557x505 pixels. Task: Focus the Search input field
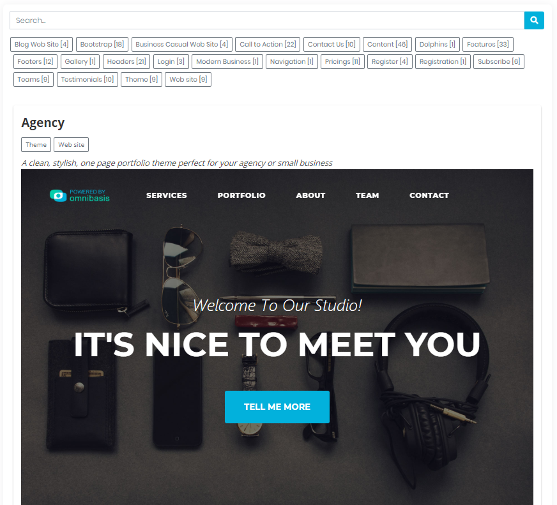[x=267, y=20]
